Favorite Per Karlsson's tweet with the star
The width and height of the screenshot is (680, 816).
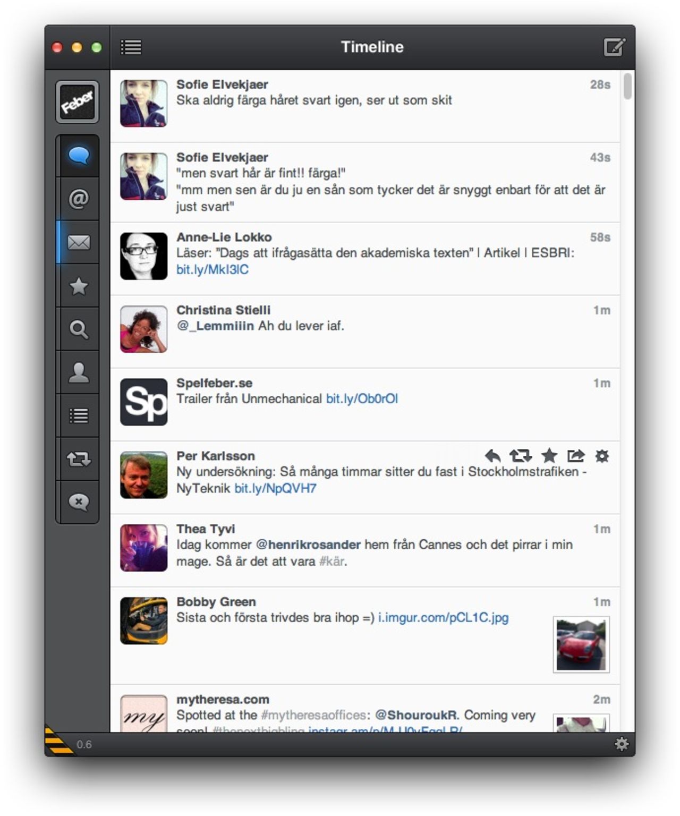549,456
